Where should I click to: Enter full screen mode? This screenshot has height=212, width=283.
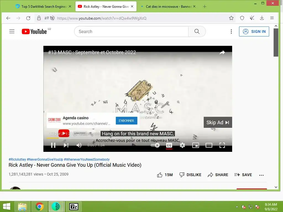[x=222, y=145]
